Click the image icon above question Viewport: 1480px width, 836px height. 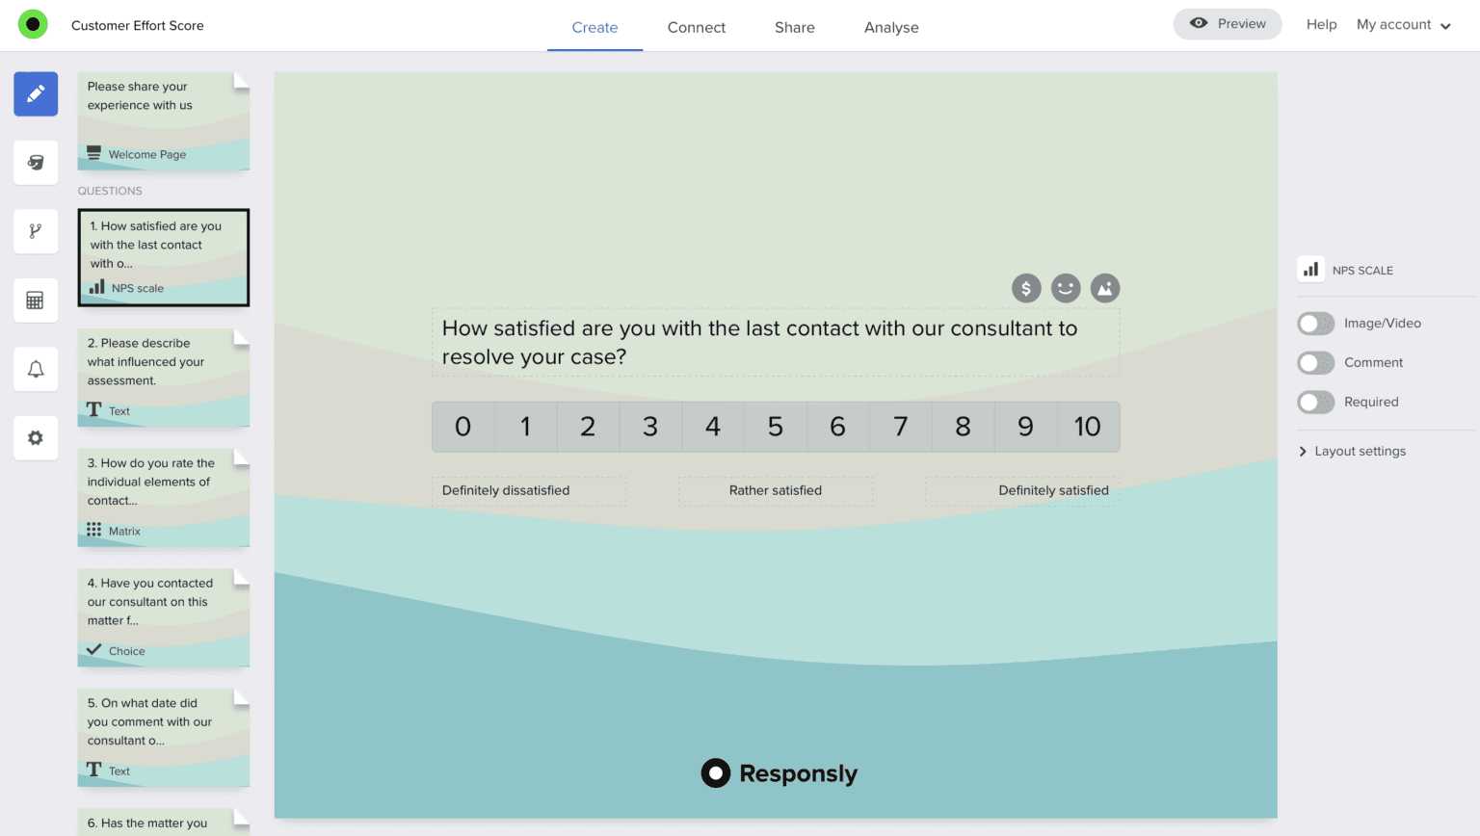[x=1105, y=288]
